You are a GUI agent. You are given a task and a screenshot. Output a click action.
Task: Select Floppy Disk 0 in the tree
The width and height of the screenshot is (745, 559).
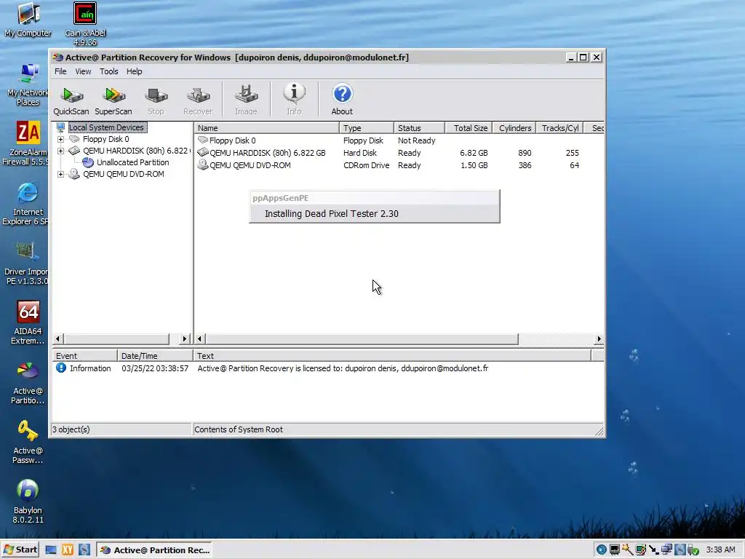[x=105, y=139]
